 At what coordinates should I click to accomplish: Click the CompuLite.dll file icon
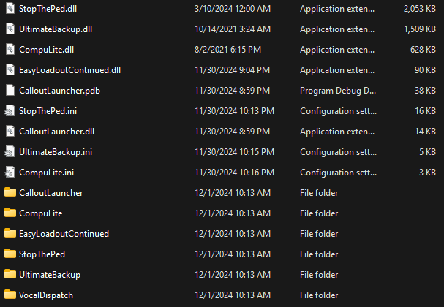pyautogui.click(x=10, y=49)
